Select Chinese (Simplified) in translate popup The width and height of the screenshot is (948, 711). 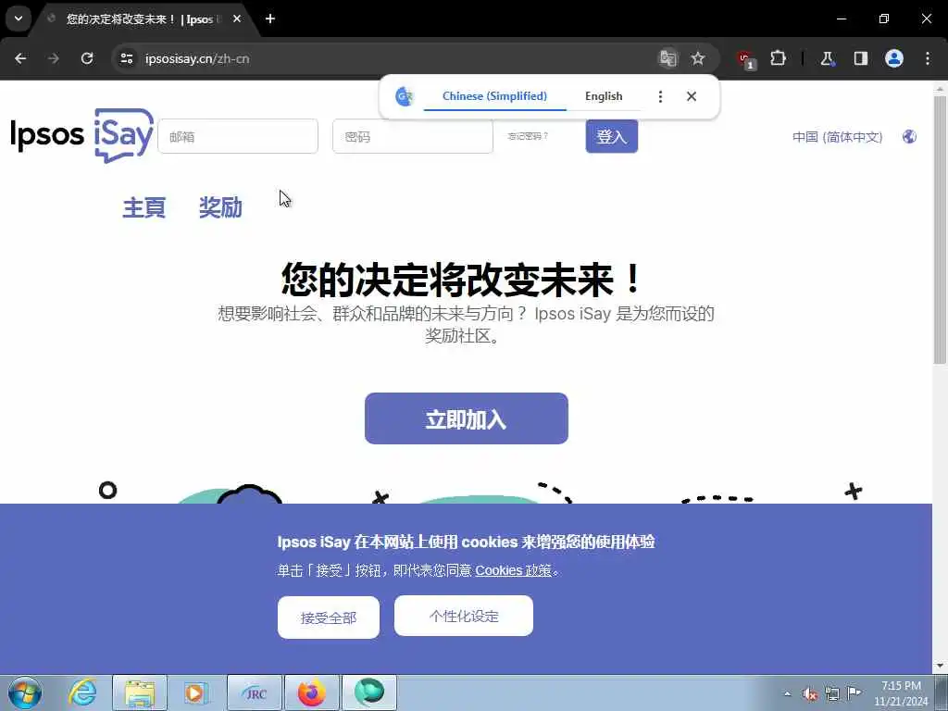[494, 96]
